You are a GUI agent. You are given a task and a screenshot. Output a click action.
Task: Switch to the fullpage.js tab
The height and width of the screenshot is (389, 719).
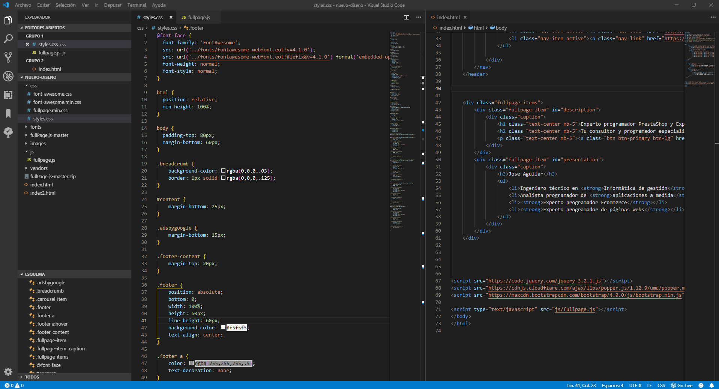coord(196,17)
